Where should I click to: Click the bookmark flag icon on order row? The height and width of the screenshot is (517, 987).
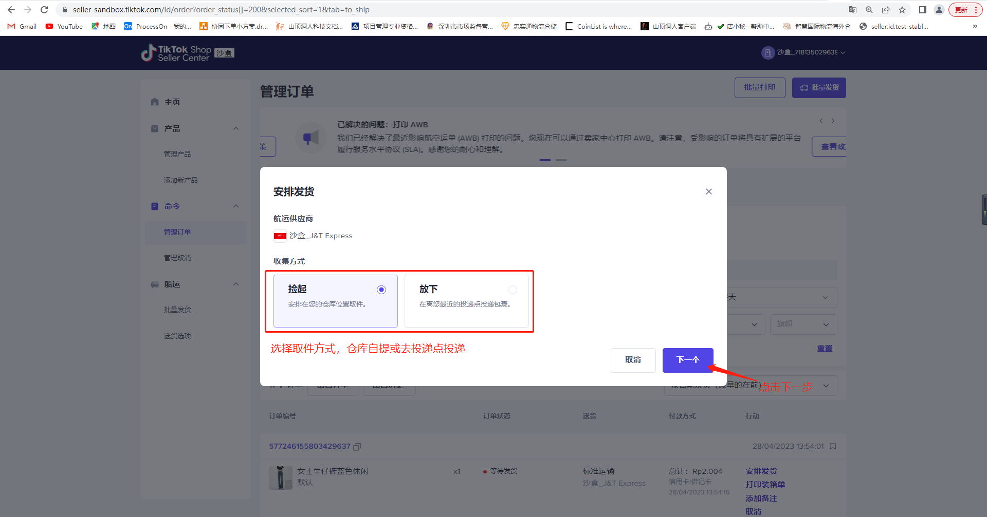pos(833,447)
